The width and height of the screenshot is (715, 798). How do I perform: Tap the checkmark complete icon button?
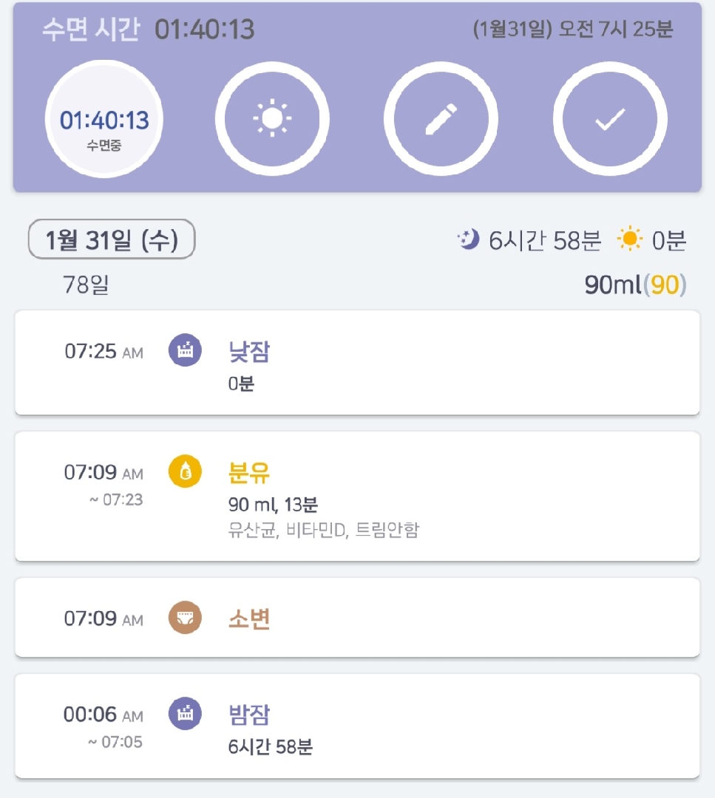(610, 120)
